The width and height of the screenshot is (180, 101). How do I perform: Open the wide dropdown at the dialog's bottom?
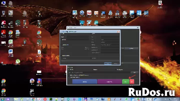(x=90, y=61)
